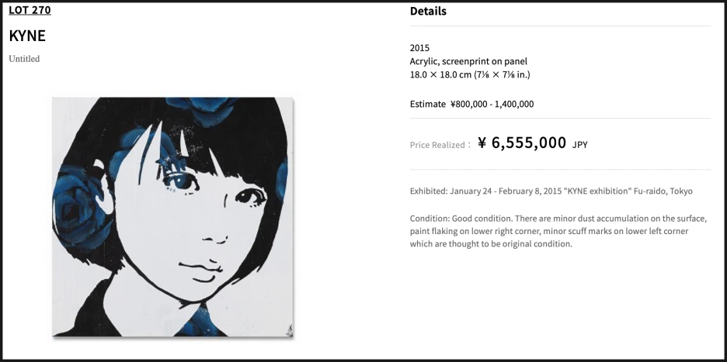
Task: Click the Price Realized label
Action: click(440, 145)
